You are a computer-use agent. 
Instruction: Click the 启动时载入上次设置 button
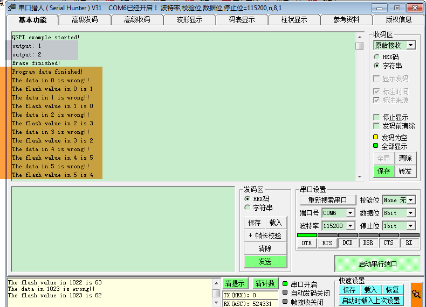tap(371, 301)
